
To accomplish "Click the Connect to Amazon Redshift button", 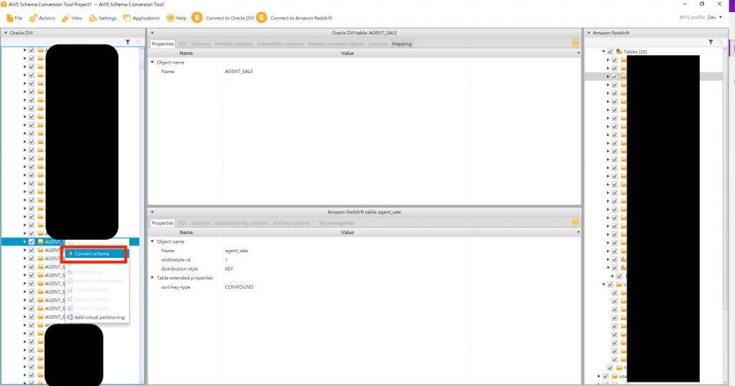I will [294, 18].
